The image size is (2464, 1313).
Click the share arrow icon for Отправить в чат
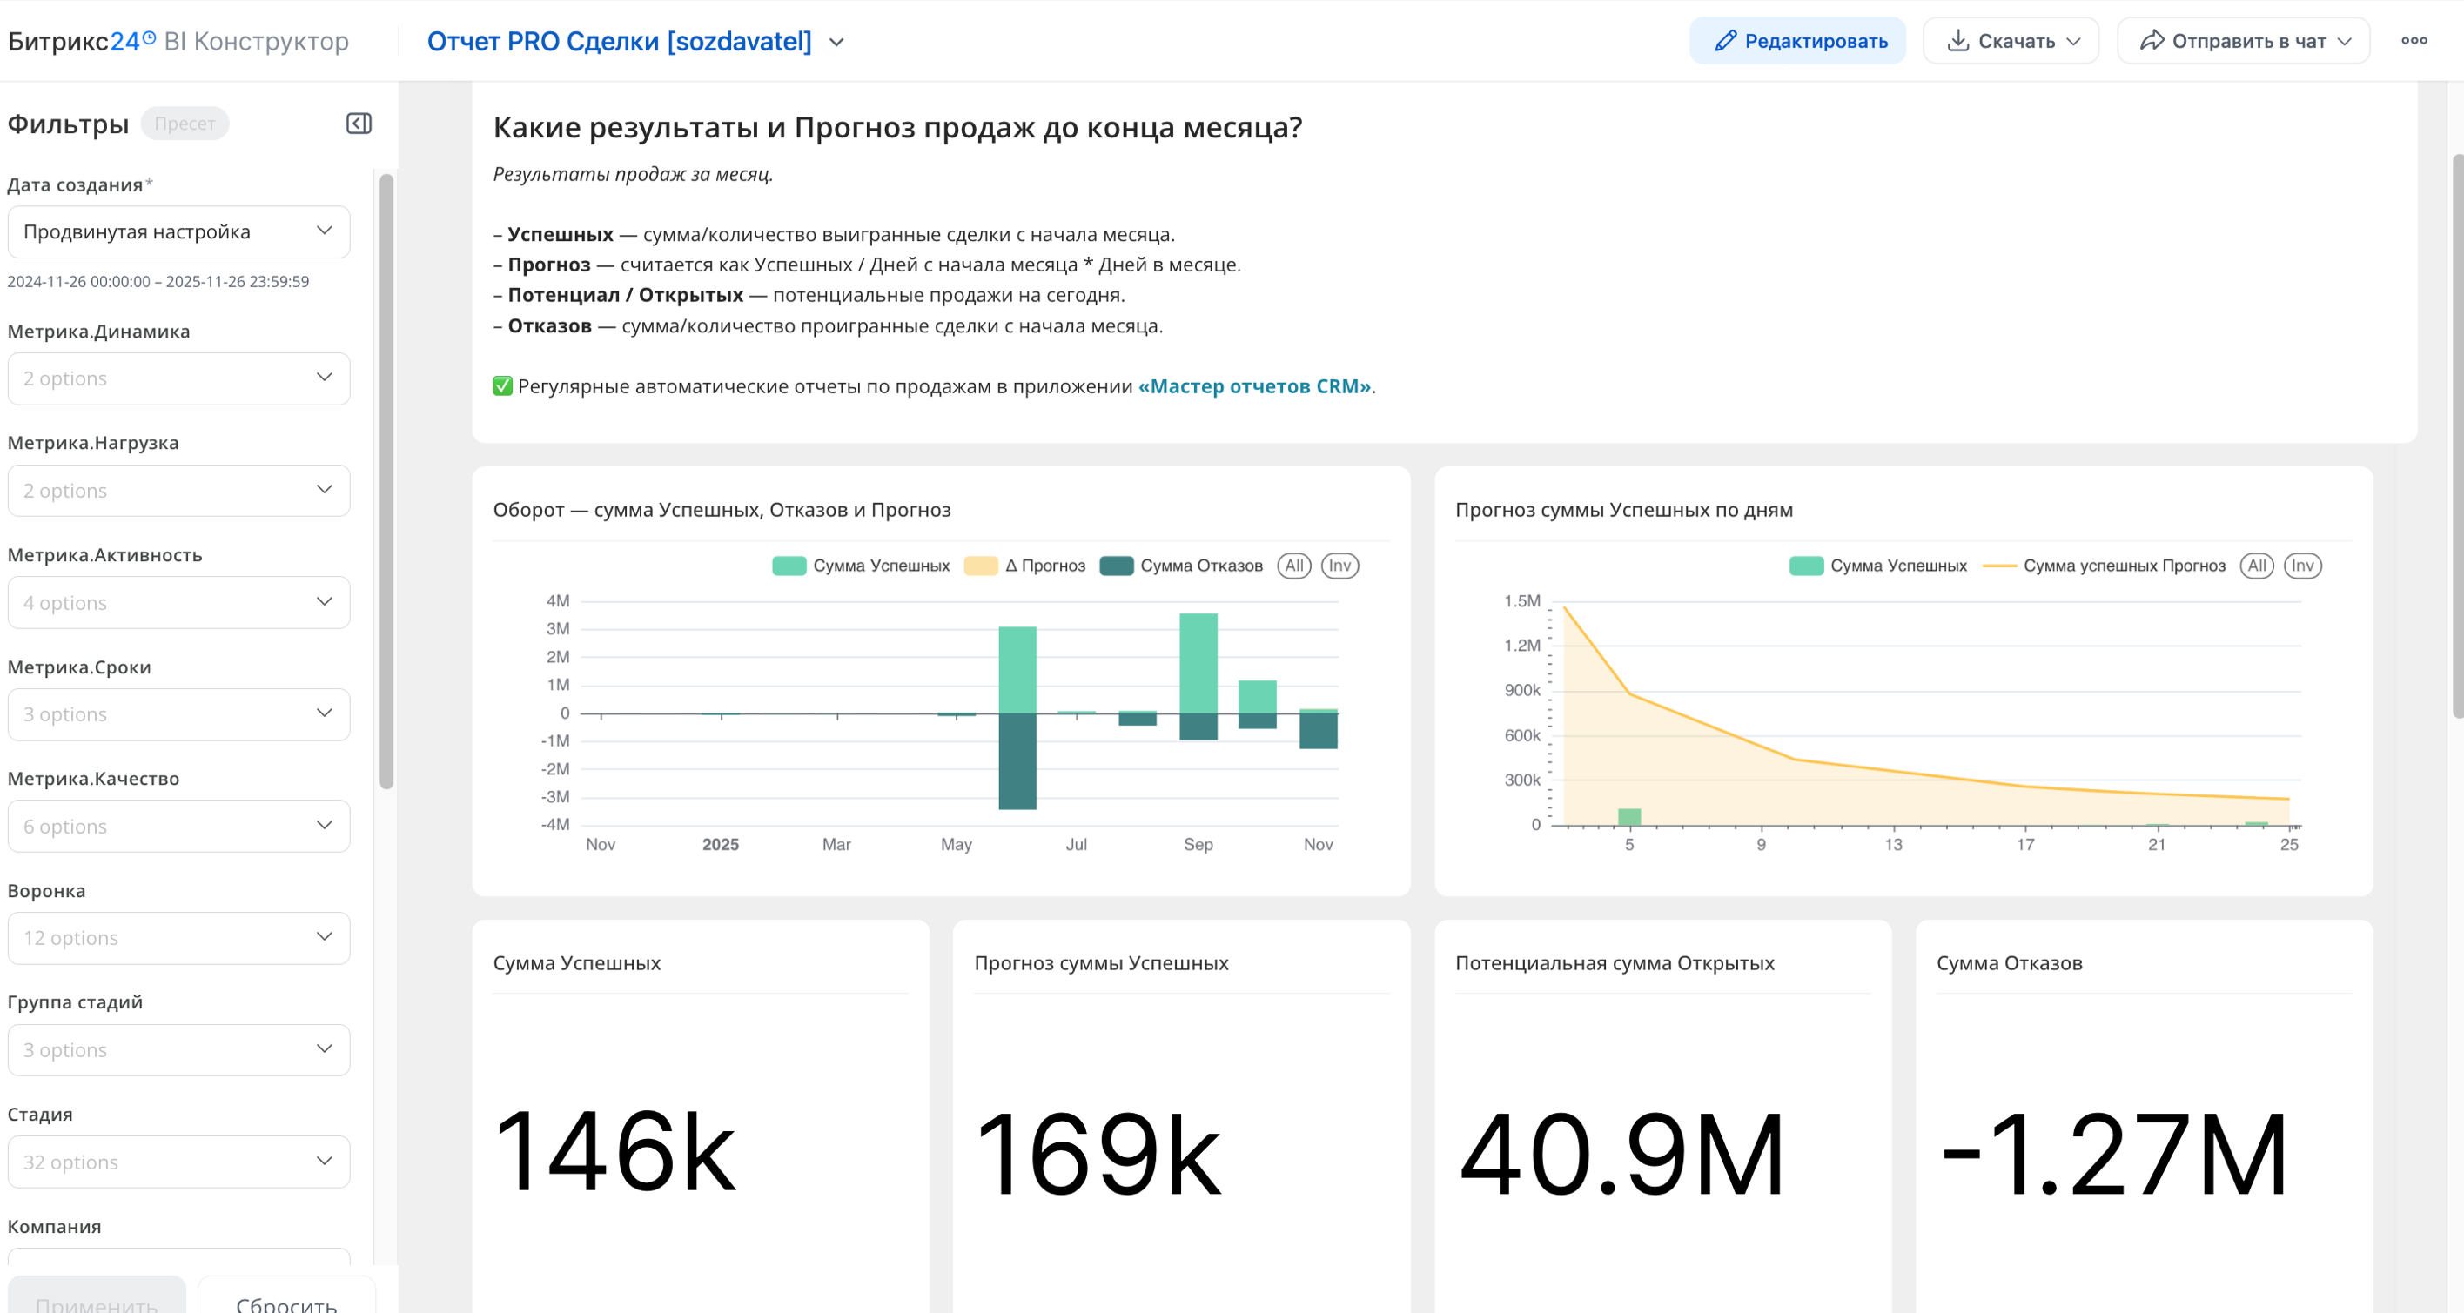pyautogui.click(x=2152, y=41)
